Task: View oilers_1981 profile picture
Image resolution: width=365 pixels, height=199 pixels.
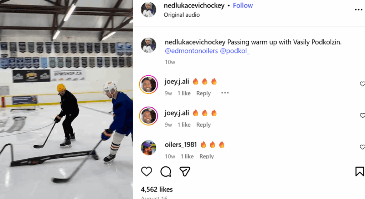Action: 148,147
